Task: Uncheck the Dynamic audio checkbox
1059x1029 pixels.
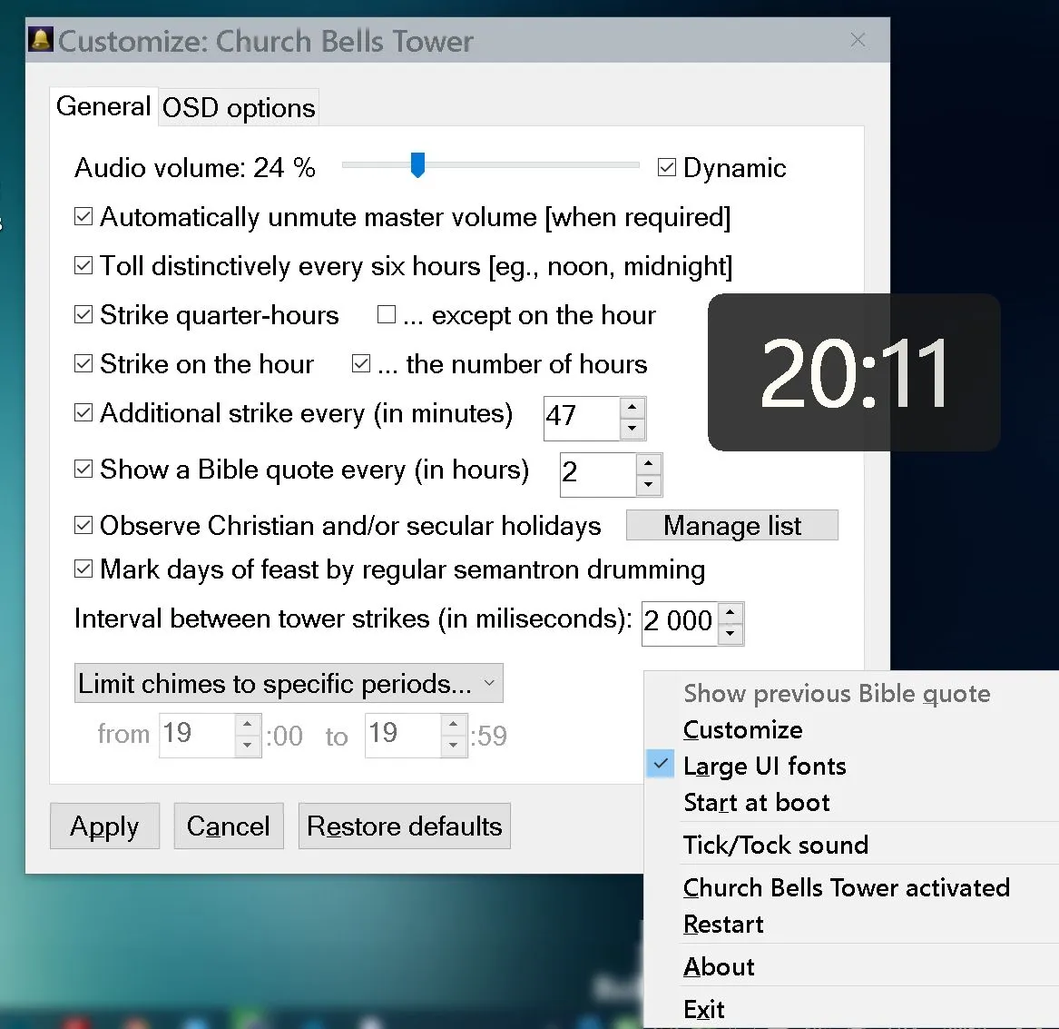Action: (x=667, y=166)
